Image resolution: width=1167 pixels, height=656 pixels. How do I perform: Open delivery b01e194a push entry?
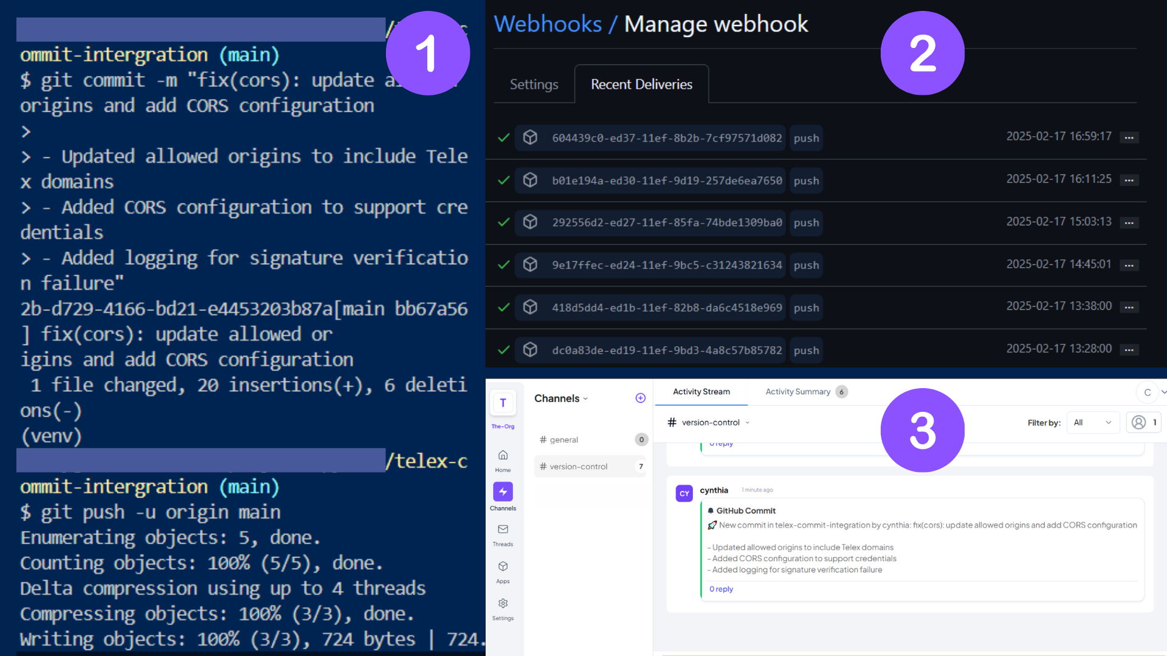(667, 180)
